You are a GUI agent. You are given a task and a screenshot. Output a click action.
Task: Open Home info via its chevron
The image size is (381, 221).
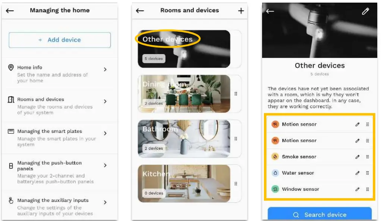105,69
